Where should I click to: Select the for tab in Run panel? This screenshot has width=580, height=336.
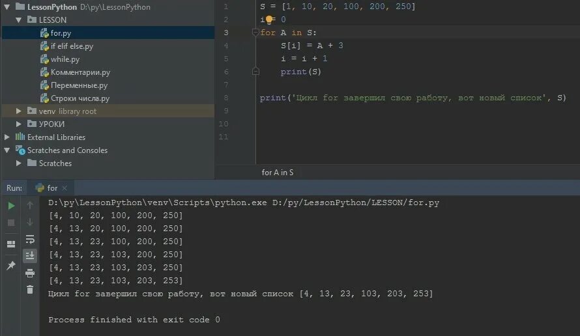click(x=52, y=188)
